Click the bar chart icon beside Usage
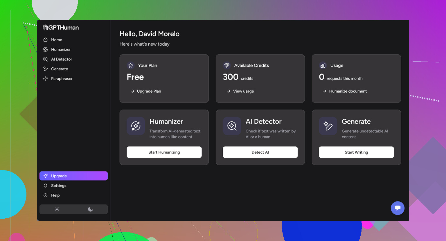Image resolution: width=446 pixels, height=241 pixels. tap(323, 65)
